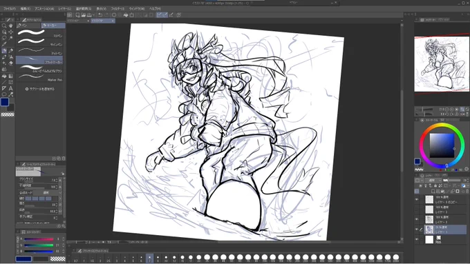Toggle the first snap-to-ruler button in command bar
Image resolution: width=470 pixels, height=264 pixels.
click(x=159, y=14)
